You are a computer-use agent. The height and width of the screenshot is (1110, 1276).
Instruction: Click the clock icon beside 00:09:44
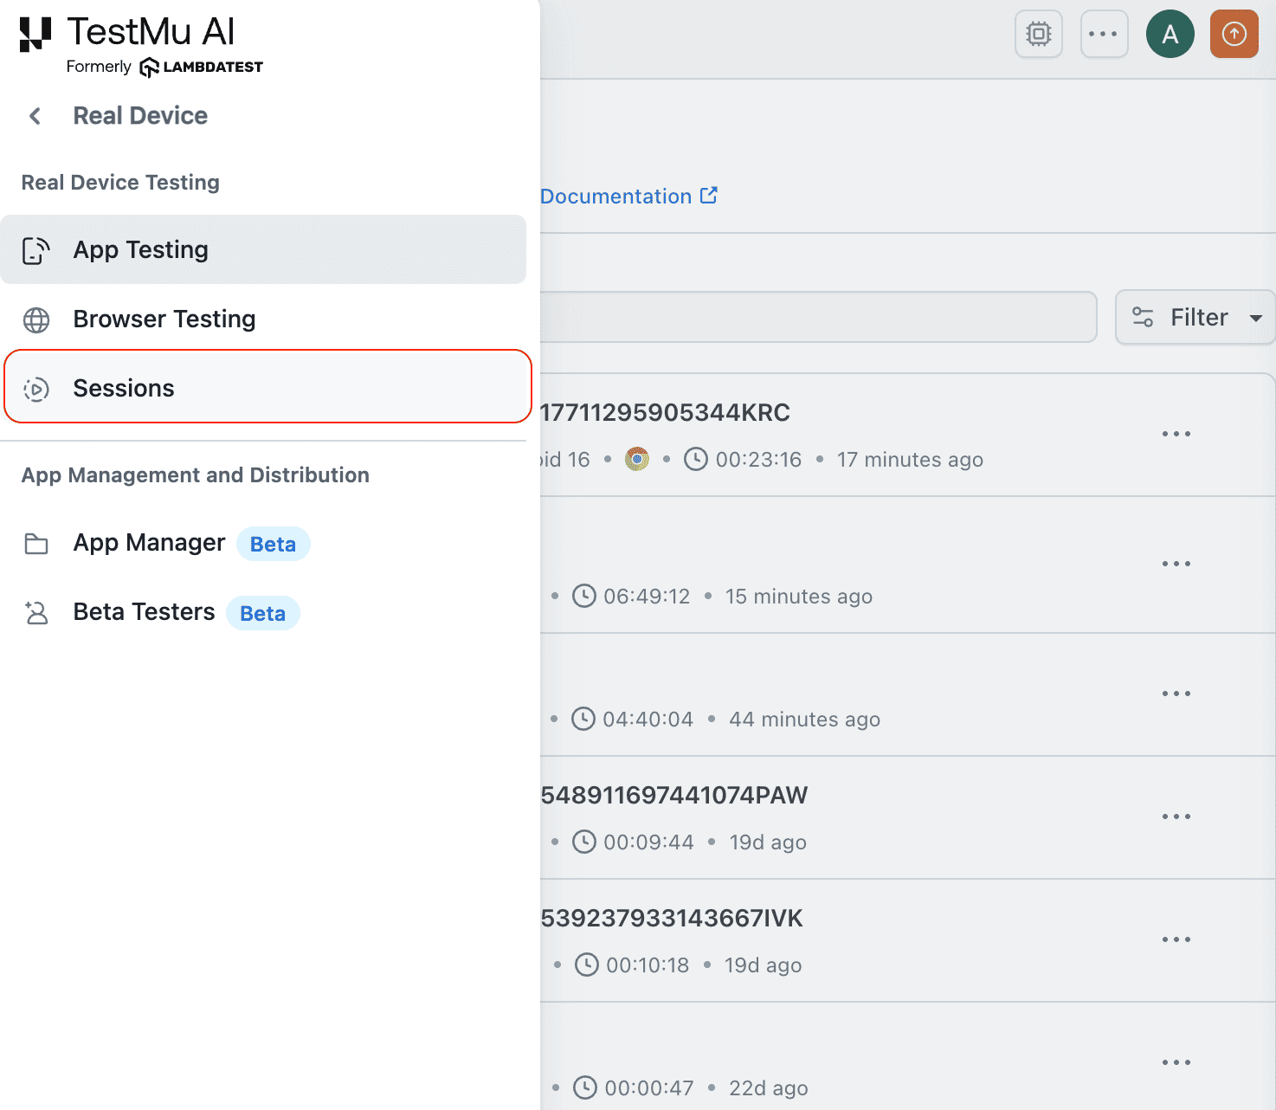coord(584,842)
